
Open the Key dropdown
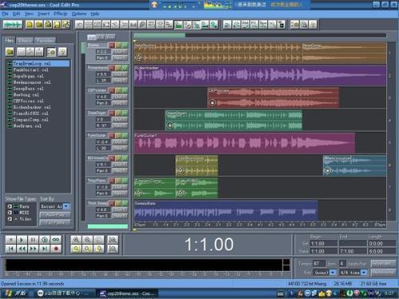[333, 273]
